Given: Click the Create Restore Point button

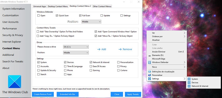Looking at the screenshot, I should pos(43,94).
